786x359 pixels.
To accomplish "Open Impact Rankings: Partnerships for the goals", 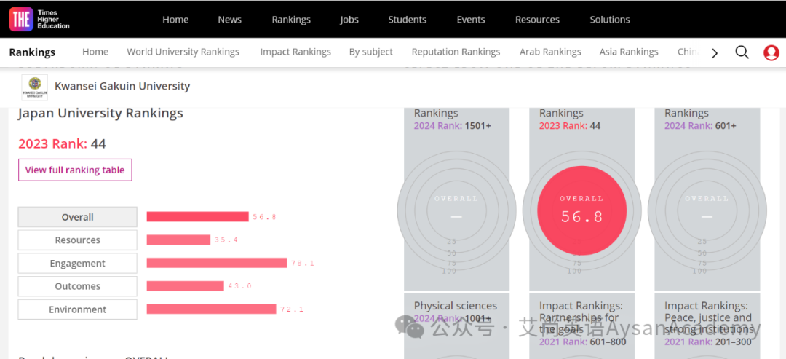I will click(x=582, y=326).
